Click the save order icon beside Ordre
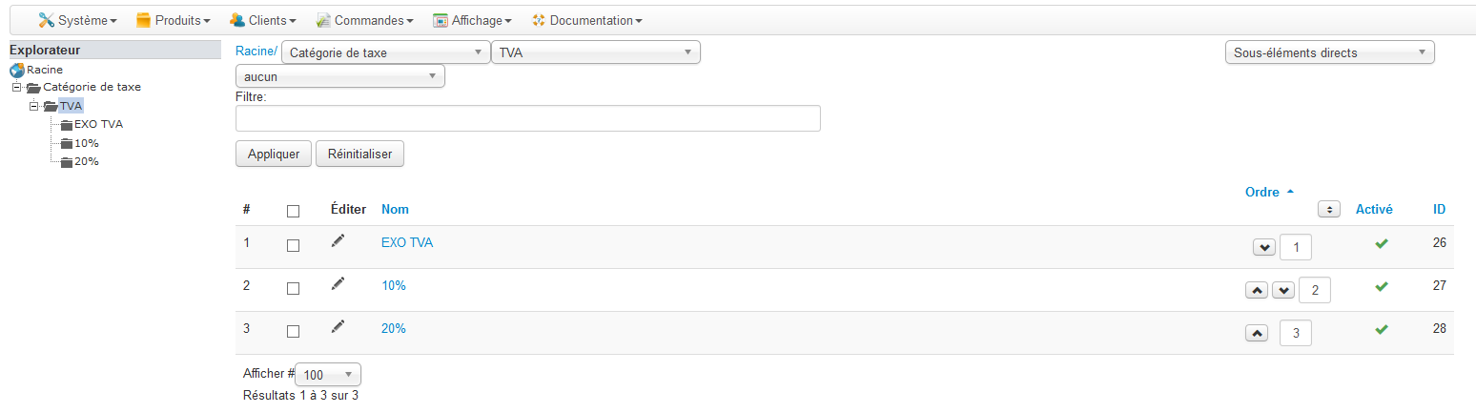Screen dimensions: 1476x413 (1329, 209)
